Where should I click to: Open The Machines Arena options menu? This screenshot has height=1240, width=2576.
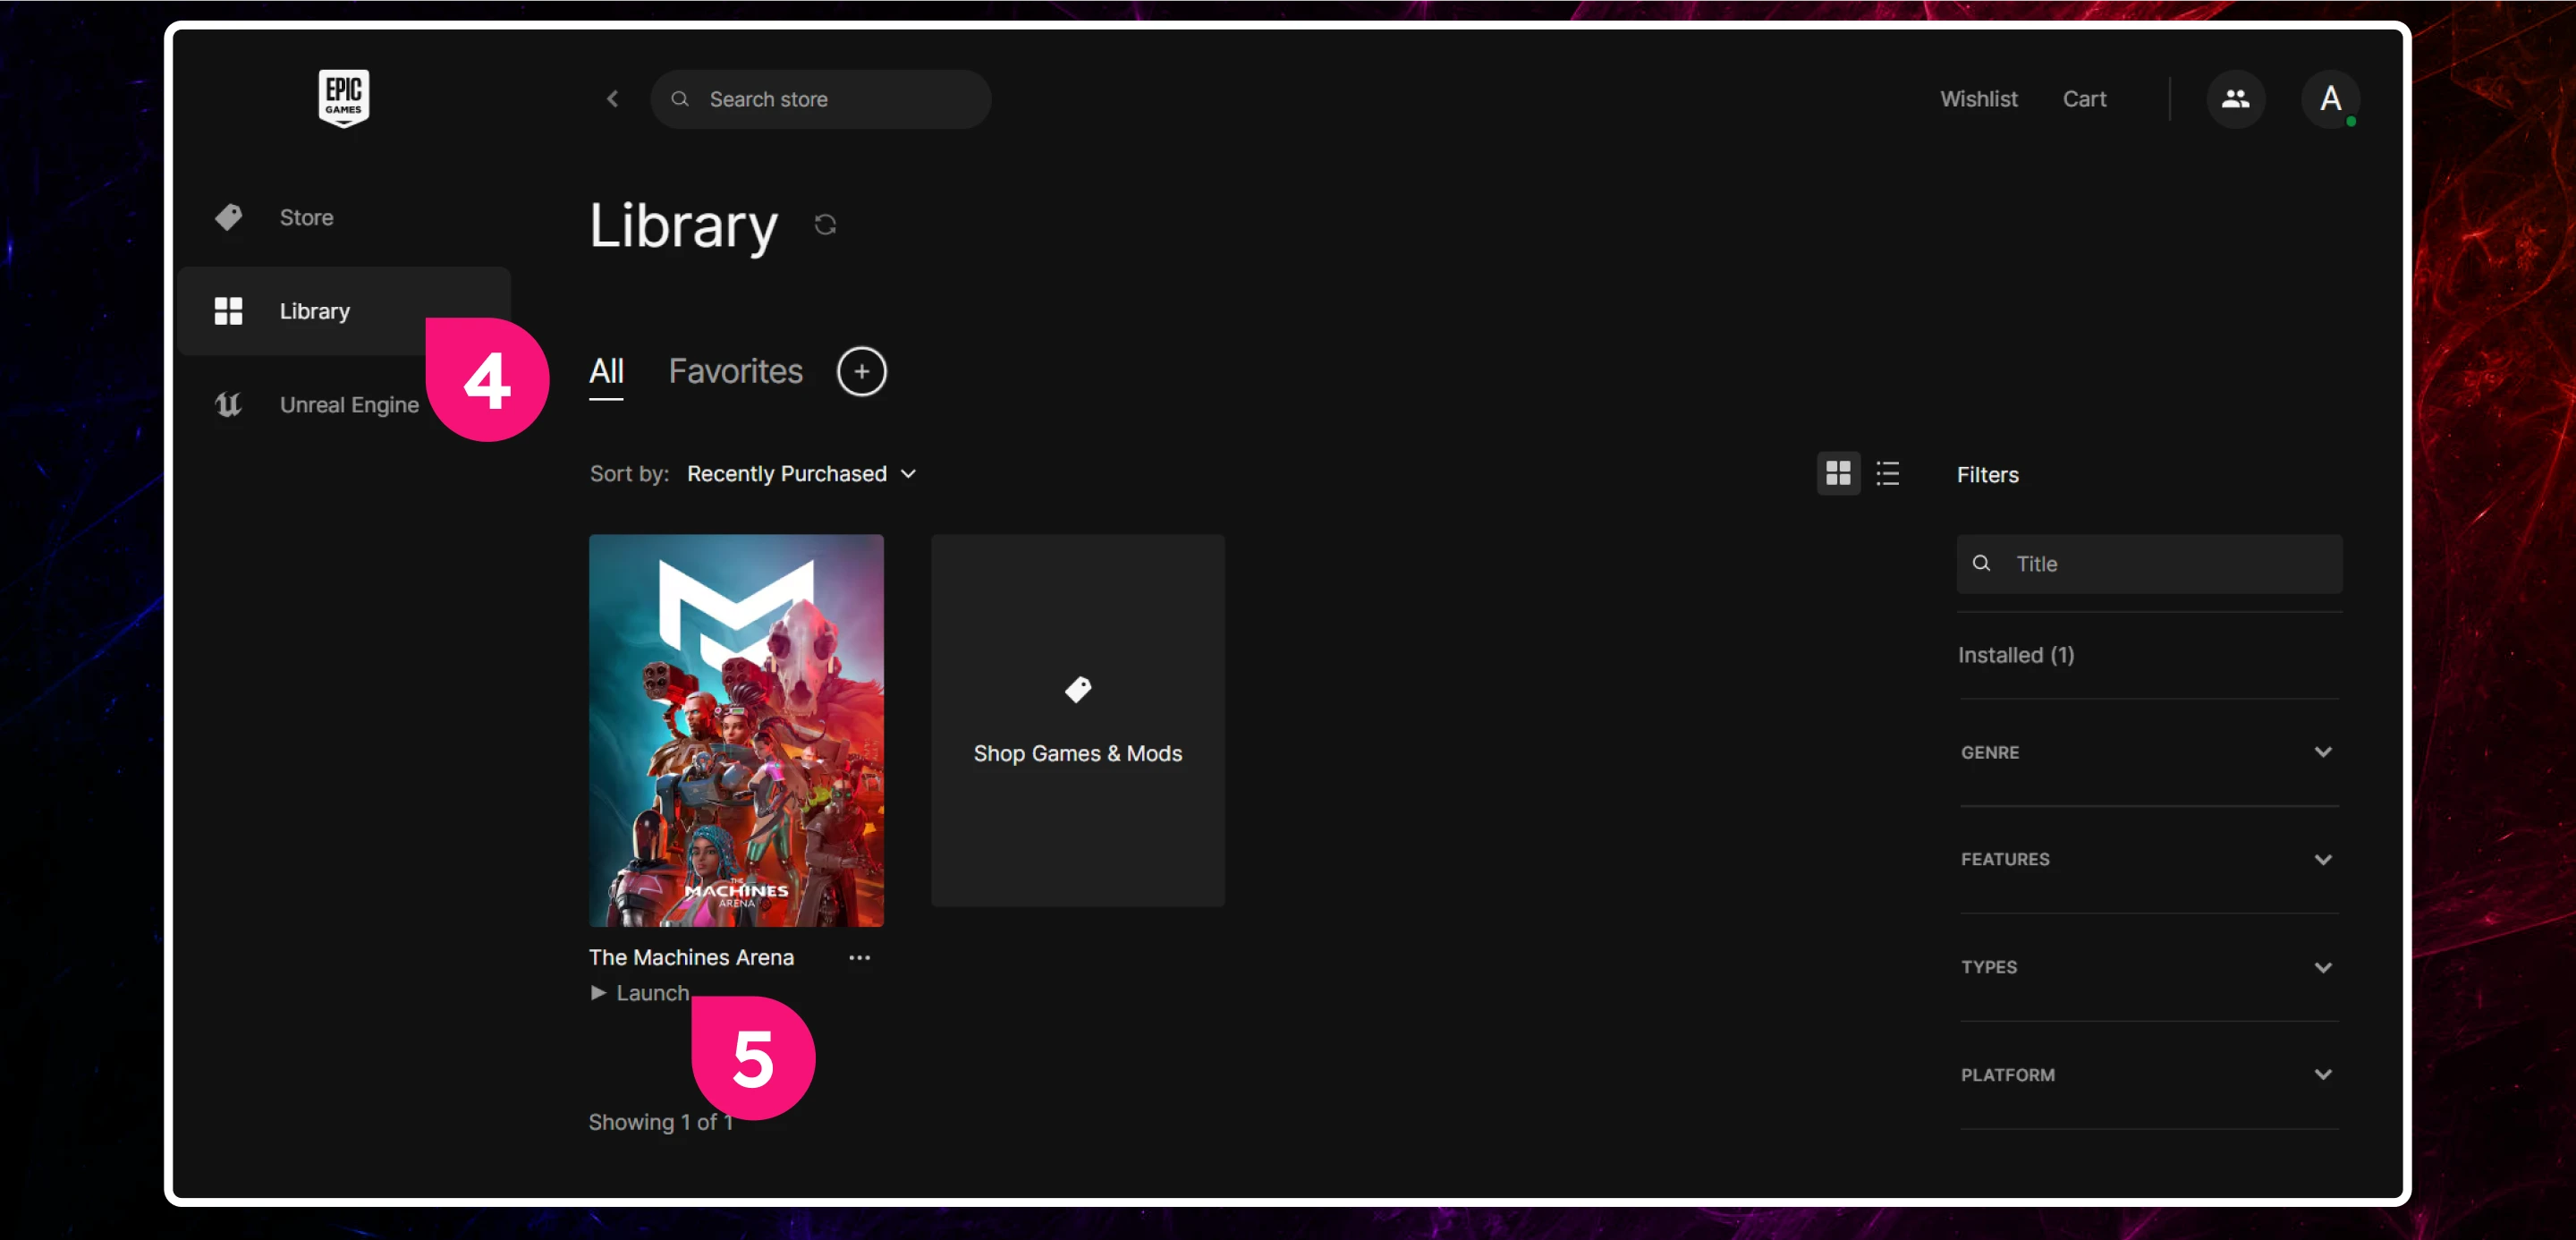(859, 957)
